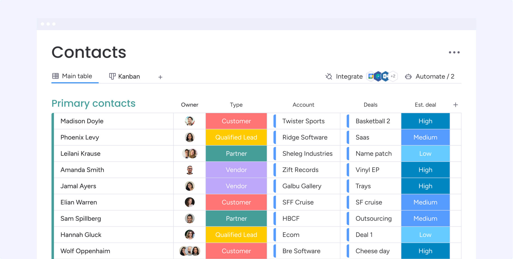This screenshot has width=513, height=259.
Task: Add a new column after Est. deal
Action: [455, 105]
